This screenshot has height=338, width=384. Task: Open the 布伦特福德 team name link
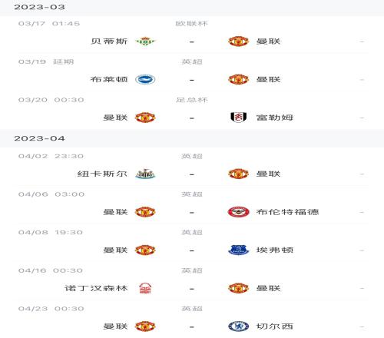tap(287, 212)
